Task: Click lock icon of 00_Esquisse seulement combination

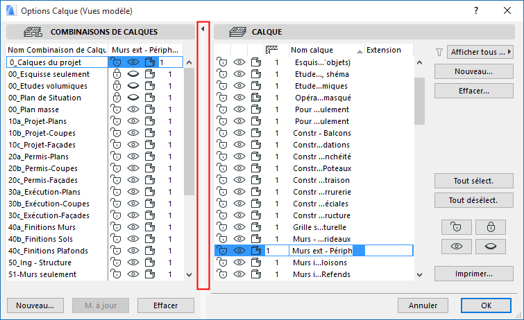Action: 117,74
